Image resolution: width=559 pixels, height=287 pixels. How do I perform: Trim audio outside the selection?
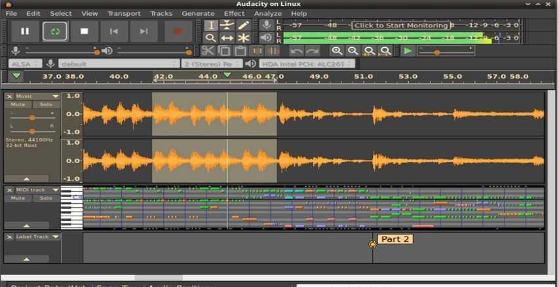[257, 51]
